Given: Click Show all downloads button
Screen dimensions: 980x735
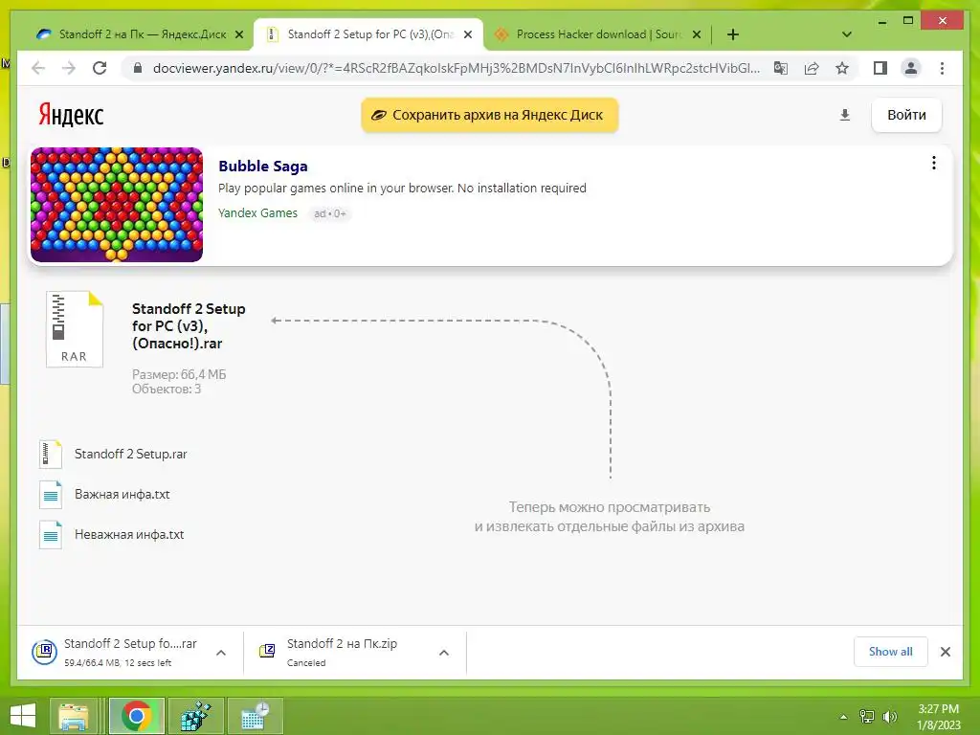Looking at the screenshot, I should 890,651.
